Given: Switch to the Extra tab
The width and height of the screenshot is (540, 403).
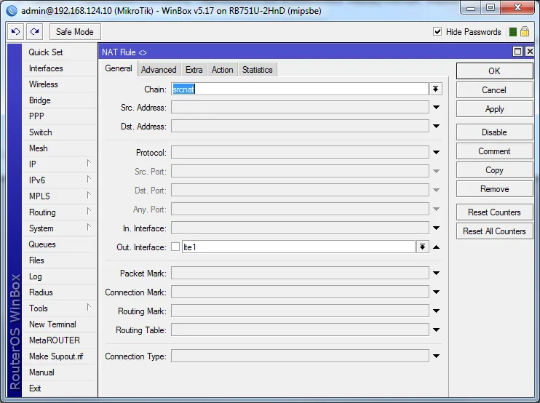Looking at the screenshot, I should tap(194, 70).
